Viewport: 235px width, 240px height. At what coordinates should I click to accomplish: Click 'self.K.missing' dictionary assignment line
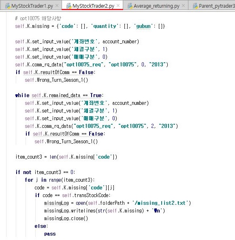pyautogui.click(x=90, y=26)
